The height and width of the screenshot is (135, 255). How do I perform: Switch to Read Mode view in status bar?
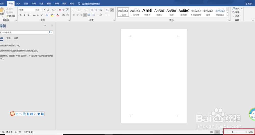click(212, 132)
